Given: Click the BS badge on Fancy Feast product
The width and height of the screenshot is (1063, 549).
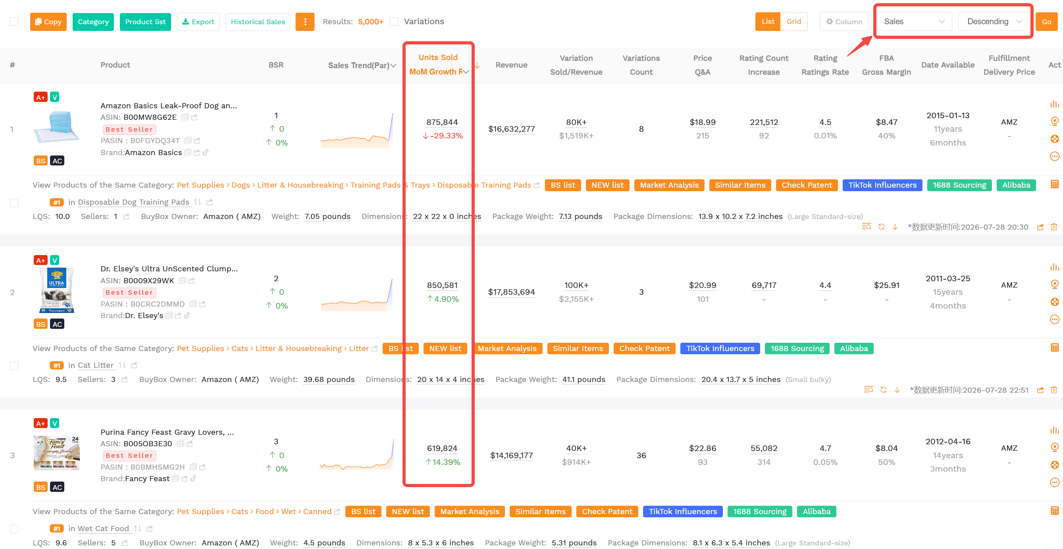Looking at the screenshot, I should pyautogui.click(x=40, y=487).
